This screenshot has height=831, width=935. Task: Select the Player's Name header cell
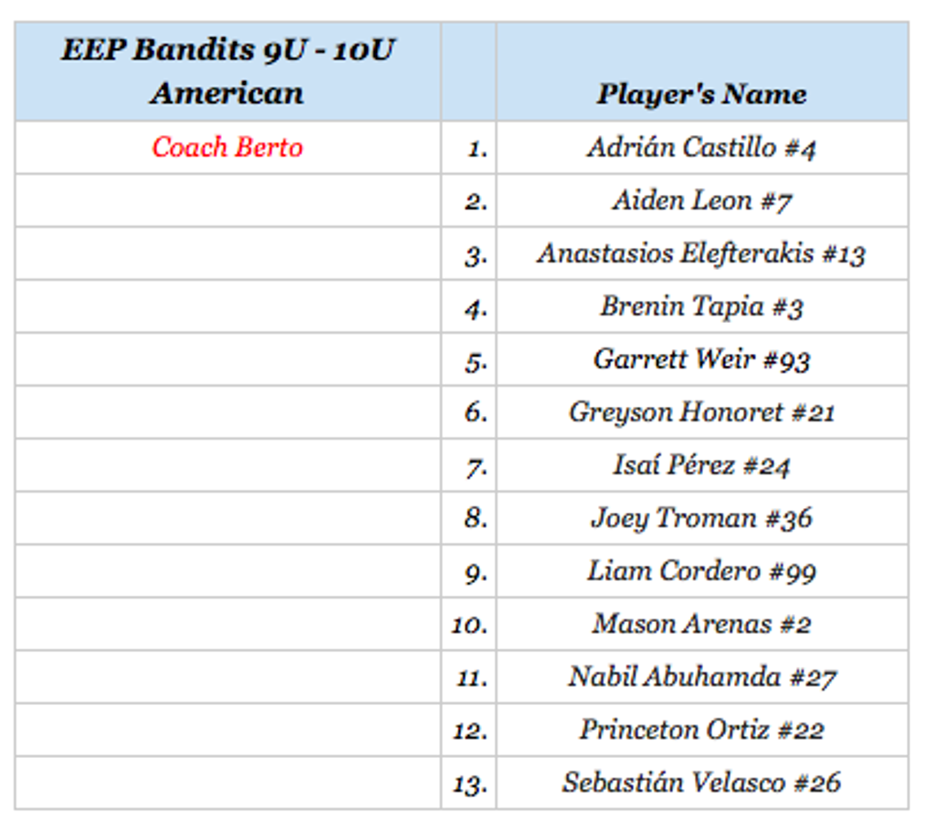pos(701,94)
